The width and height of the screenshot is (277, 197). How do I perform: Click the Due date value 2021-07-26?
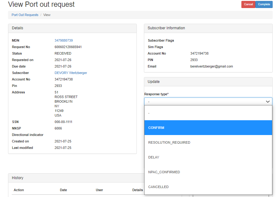click(63, 66)
